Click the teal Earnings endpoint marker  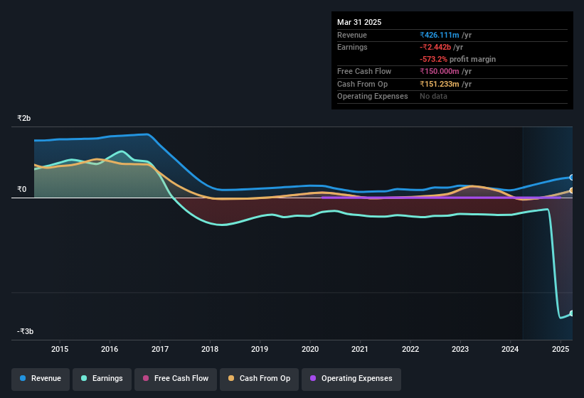572,313
